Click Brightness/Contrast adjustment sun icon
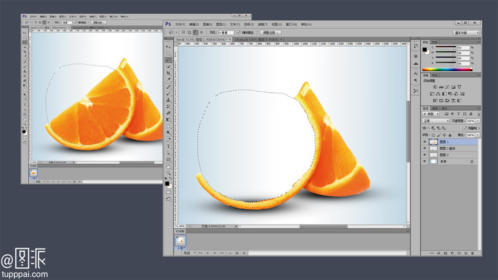This screenshot has width=498, height=280. [435, 87]
